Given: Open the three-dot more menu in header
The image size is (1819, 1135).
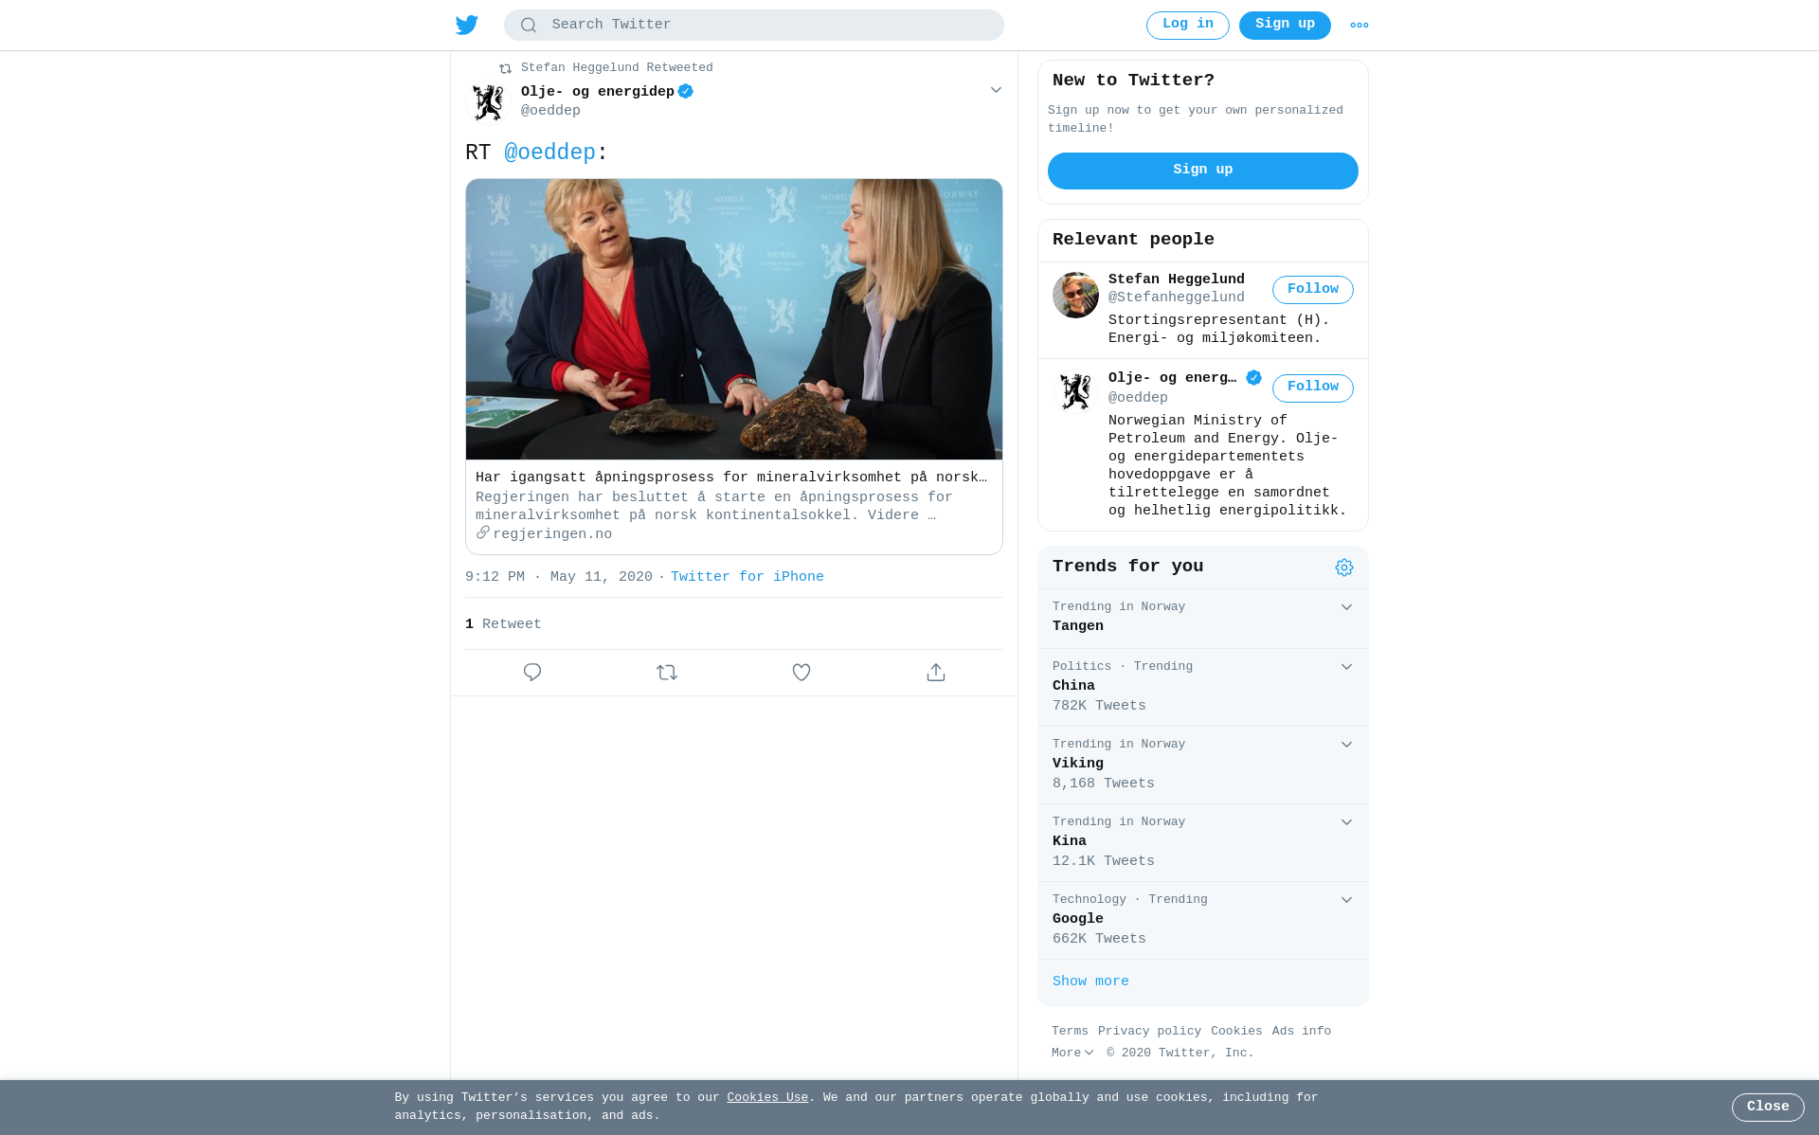Looking at the screenshot, I should (1360, 26).
